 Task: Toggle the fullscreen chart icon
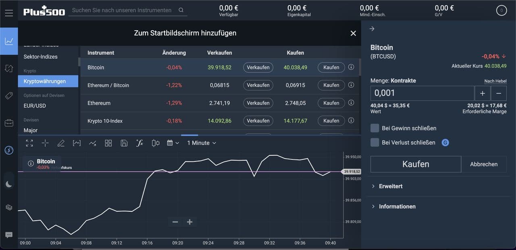[x=29, y=143]
